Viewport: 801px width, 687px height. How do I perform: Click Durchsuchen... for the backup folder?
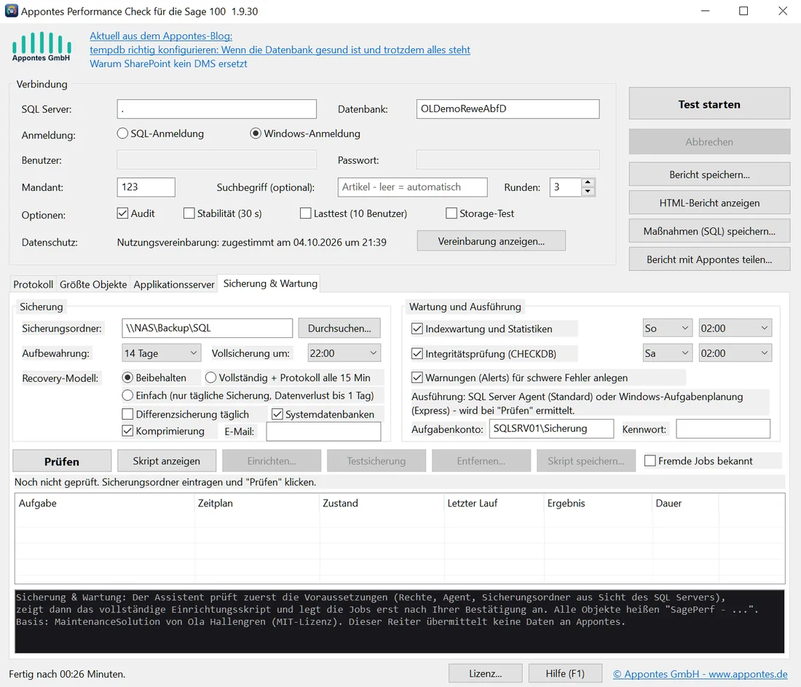coord(339,328)
